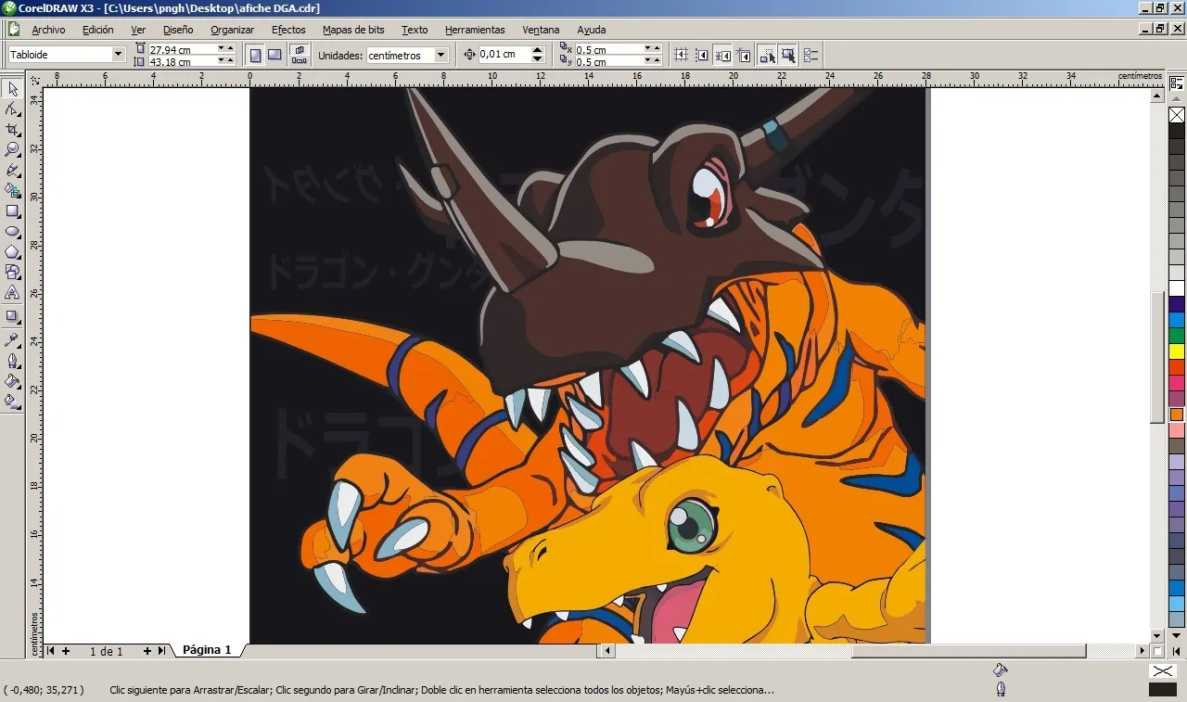Go to last page button

161,651
